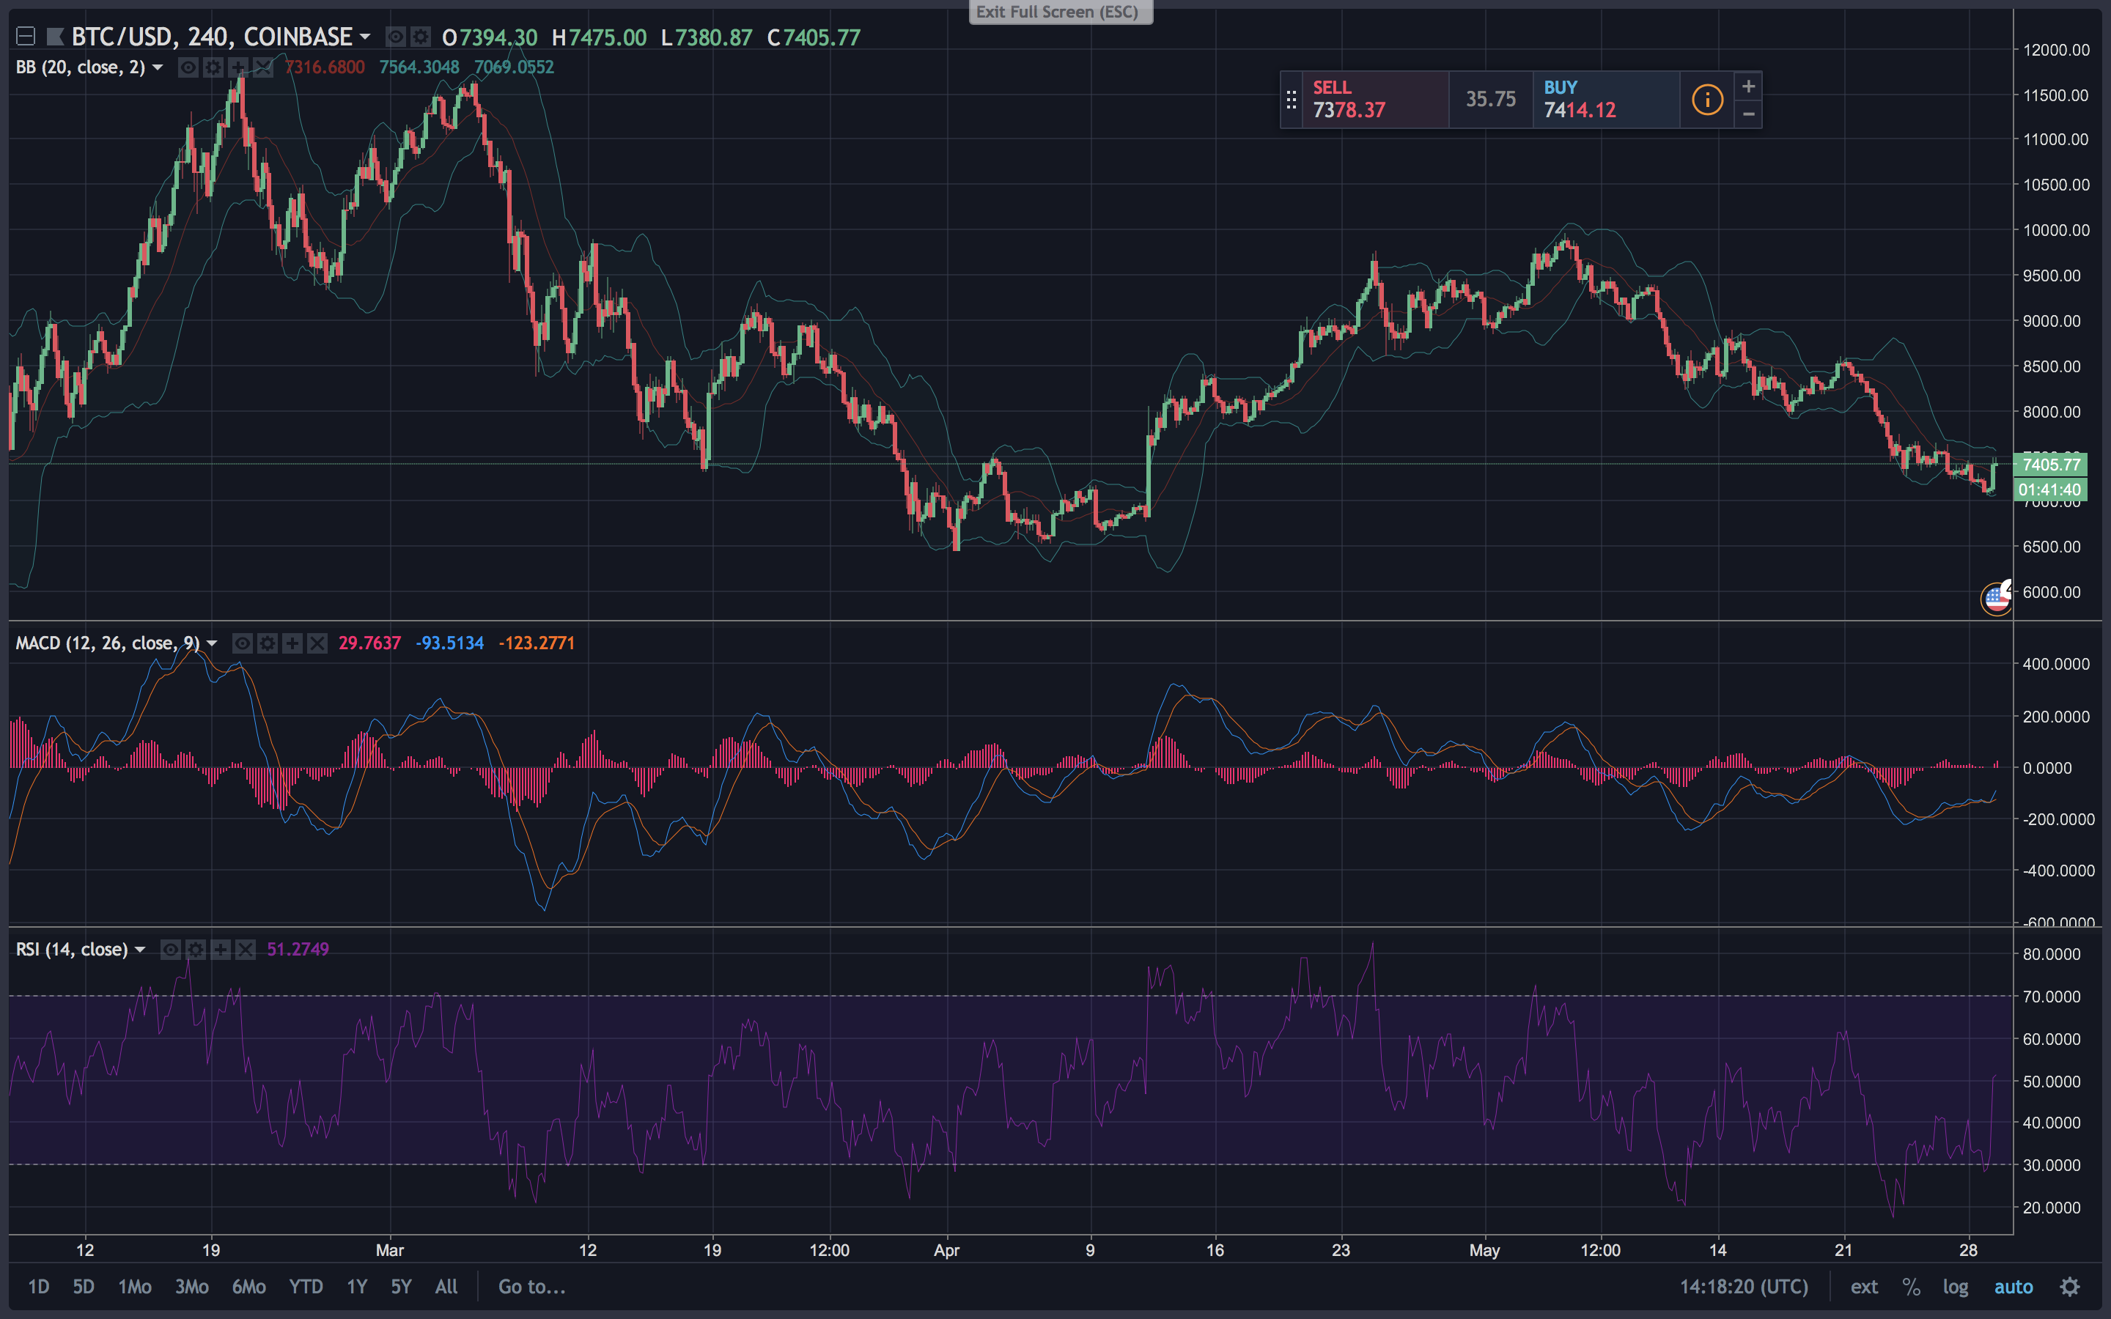
Task: Toggle ext extended hours option
Action: click(1864, 1287)
